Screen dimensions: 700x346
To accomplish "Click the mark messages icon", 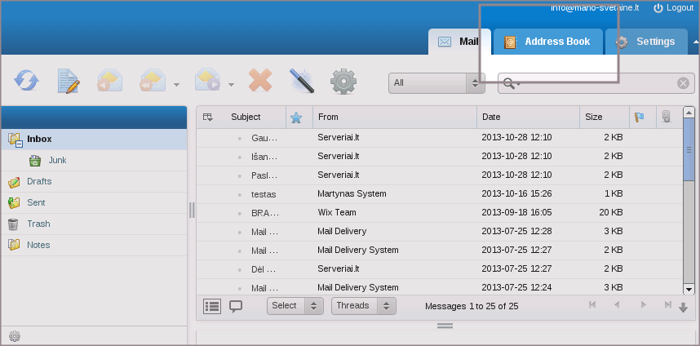I will point(302,81).
